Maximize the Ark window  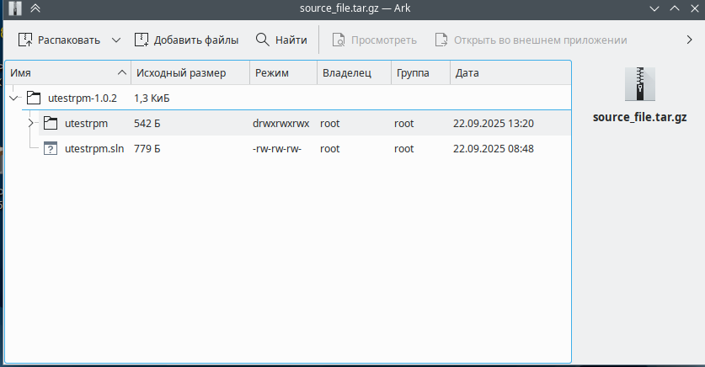(675, 8)
